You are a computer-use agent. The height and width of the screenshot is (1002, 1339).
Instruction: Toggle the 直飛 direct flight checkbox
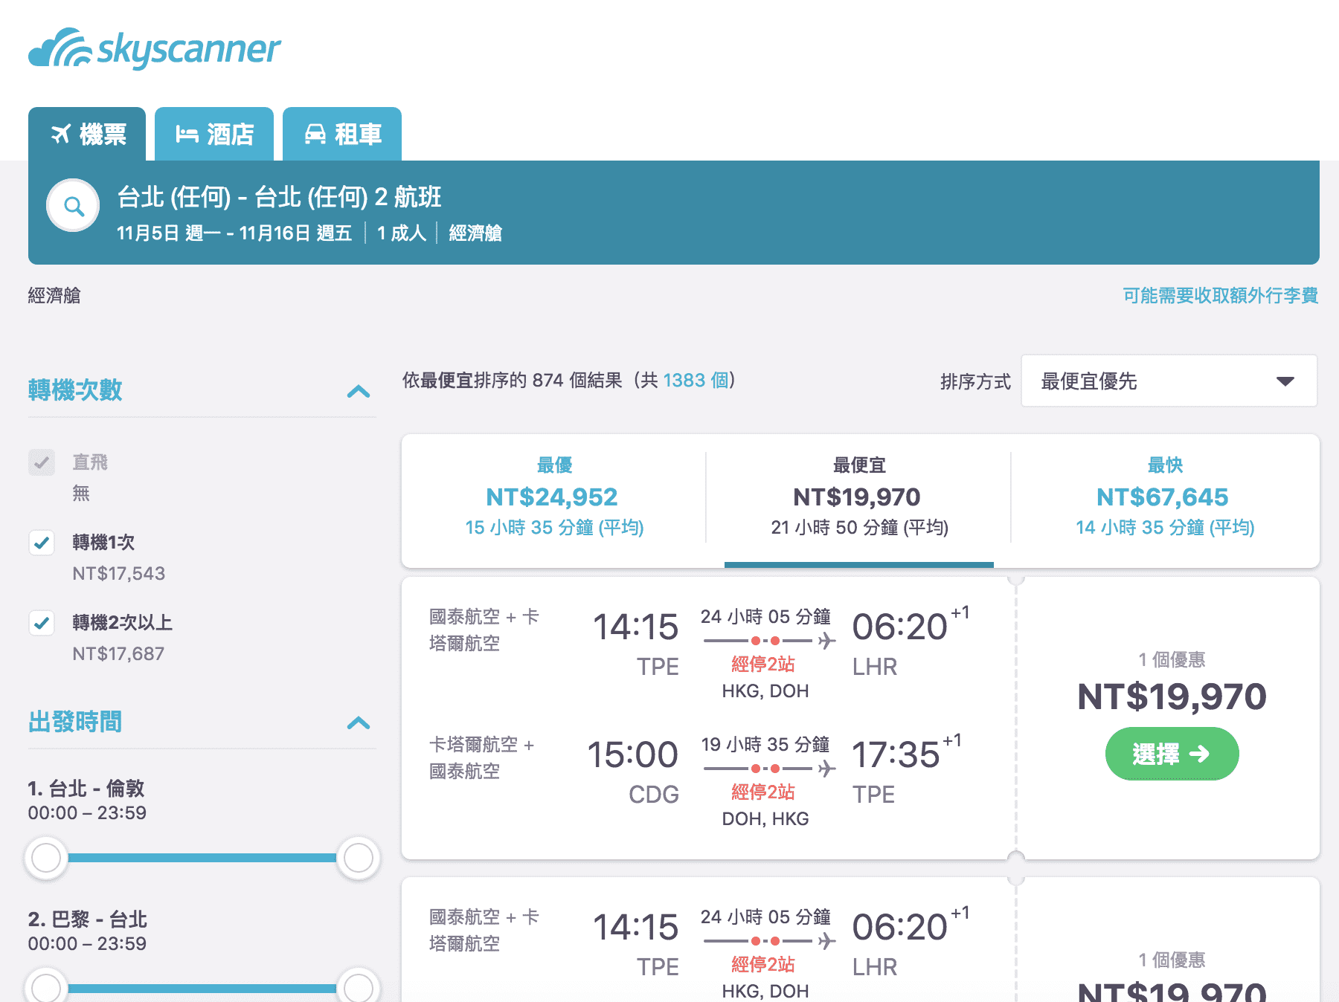click(x=42, y=462)
